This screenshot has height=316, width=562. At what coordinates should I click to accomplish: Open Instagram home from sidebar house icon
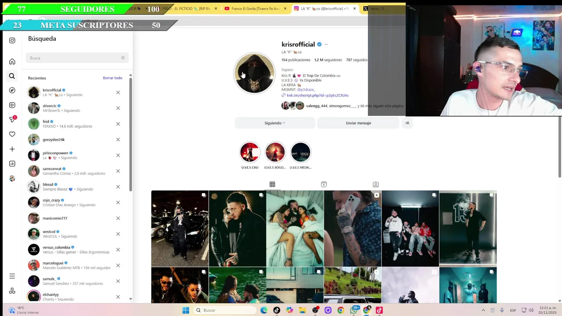tap(12, 61)
